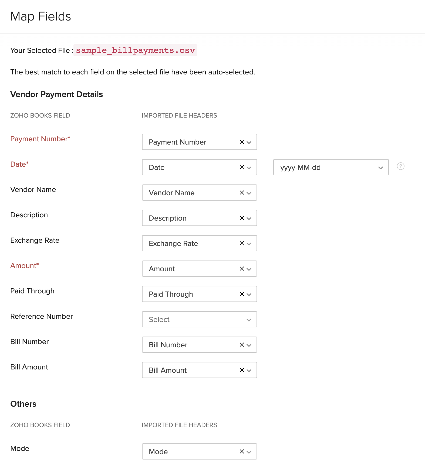
Task: Open the yyyy-MM-dd date format dropdown
Action: point(330,167)
